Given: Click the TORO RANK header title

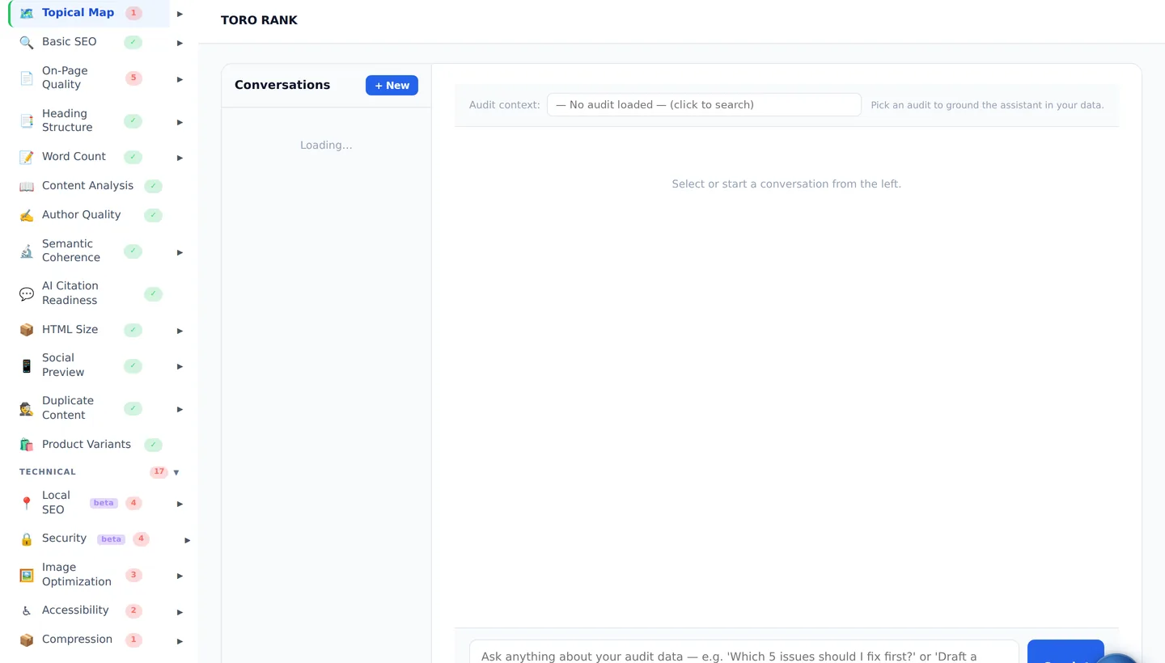Looking at the screenshot, I should tap(259, 20).
